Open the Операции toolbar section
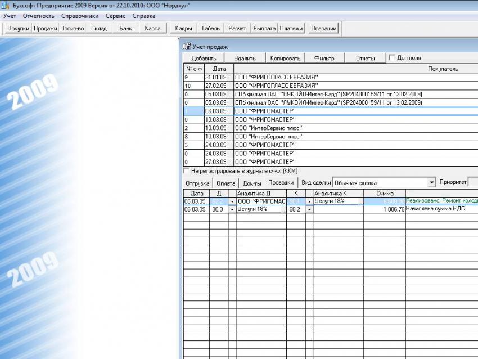The width and height of the screenshot is (478, 359). tap(323, 28)
